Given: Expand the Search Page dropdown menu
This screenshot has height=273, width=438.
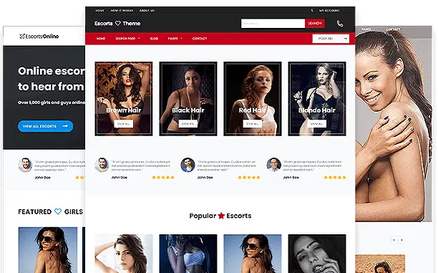Looking at the screenshot, I should pos(127,39).
